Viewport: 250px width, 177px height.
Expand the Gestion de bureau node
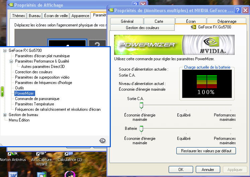click(x=5, y=115)
